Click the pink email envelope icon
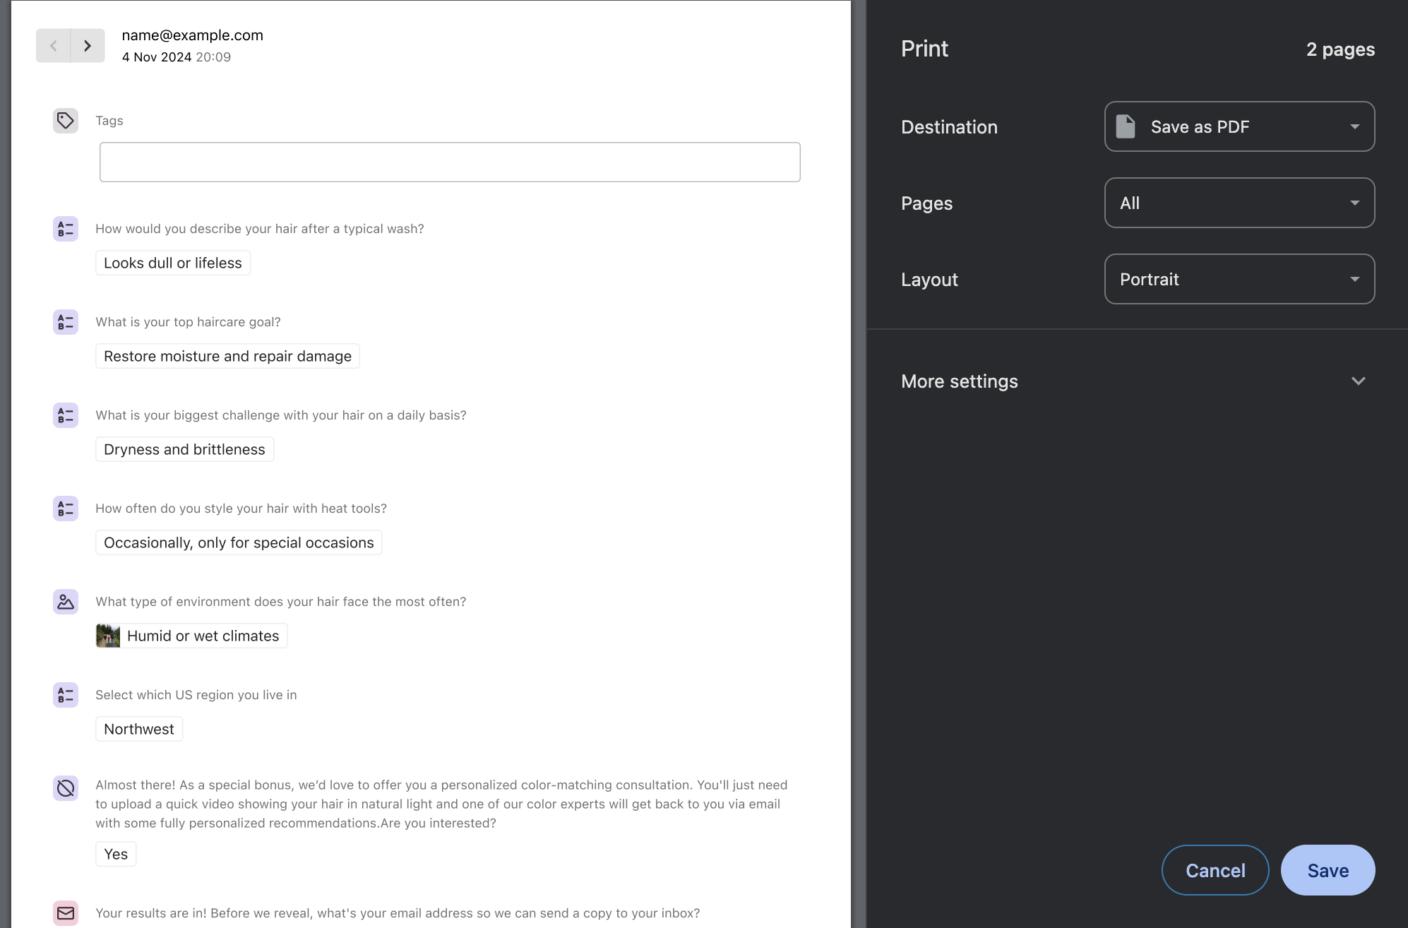The width and height of the screenshot is (1408, 928). point(66,913)
